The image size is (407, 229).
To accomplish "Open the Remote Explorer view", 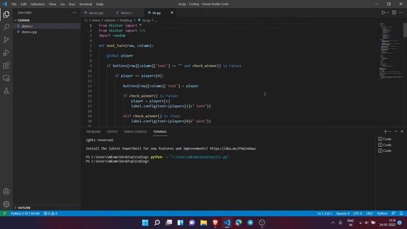I will point(6,78).
